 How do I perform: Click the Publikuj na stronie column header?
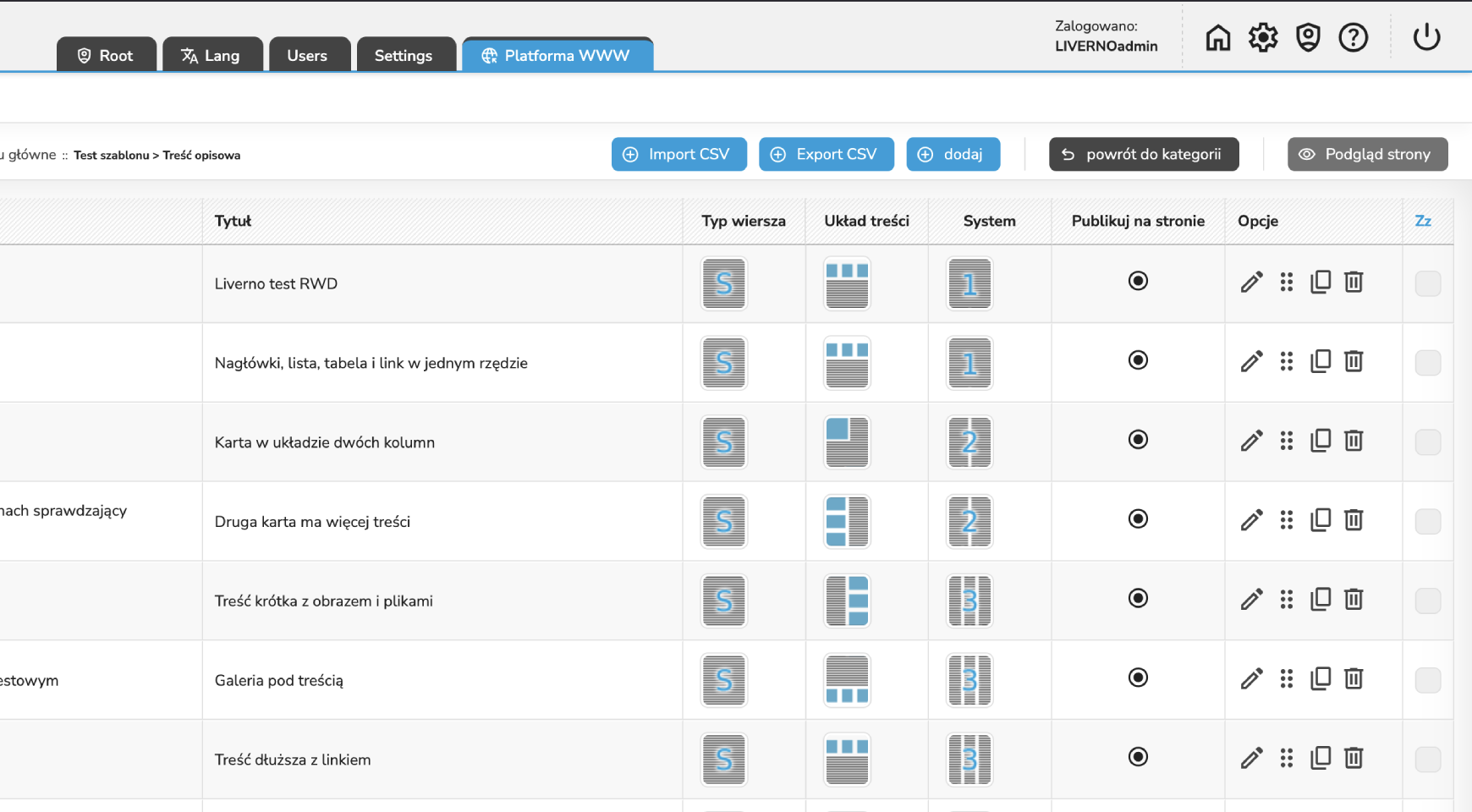point(1138,221)
